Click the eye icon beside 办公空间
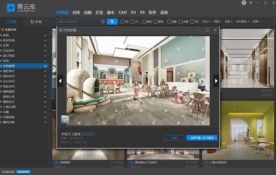 point(45,81)
